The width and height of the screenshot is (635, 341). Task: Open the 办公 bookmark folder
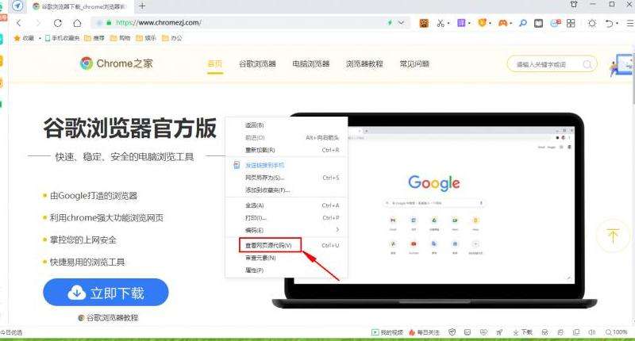tap(171, 38)
